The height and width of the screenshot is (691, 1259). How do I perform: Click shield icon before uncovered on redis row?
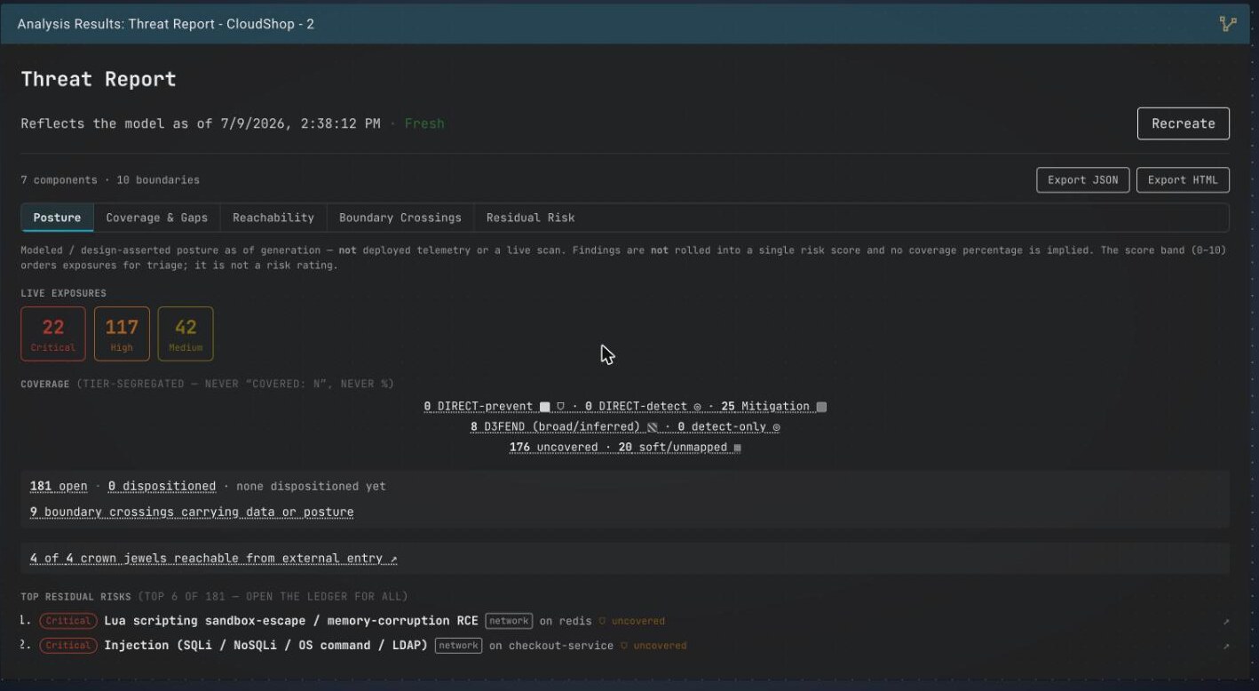point(602,622)
